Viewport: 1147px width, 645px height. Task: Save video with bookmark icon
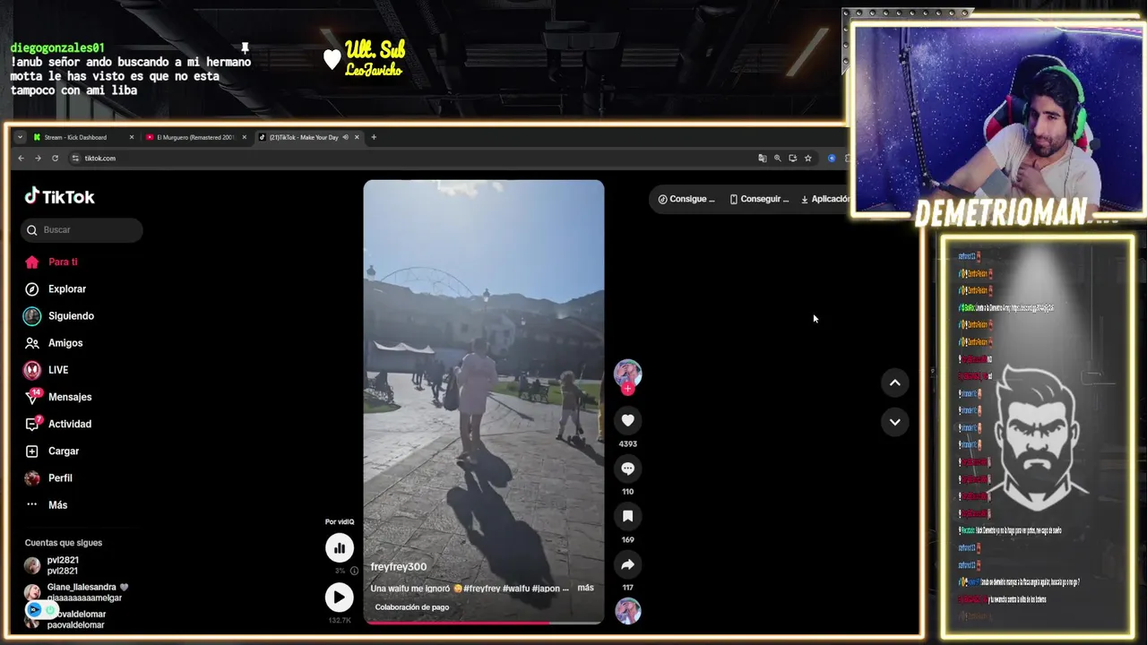(x=627, y=516)
